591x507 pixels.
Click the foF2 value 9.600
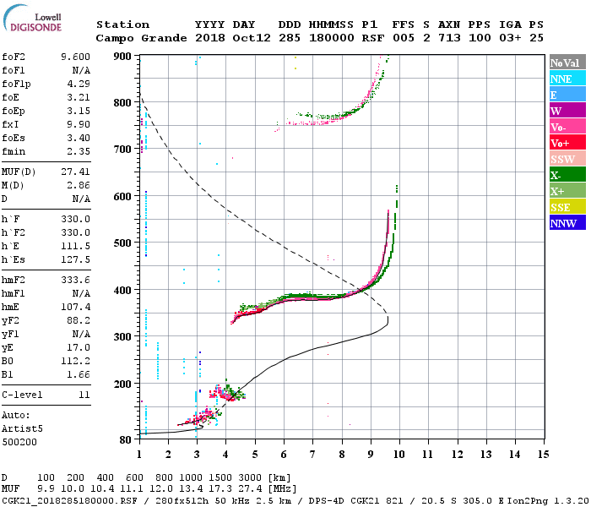coord(75,57)
